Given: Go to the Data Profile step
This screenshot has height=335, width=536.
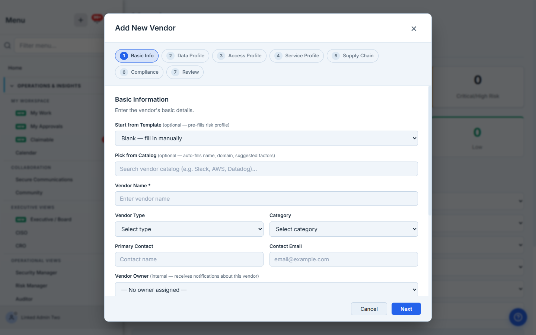Looking at the screenshot, I should click(185, 56).
